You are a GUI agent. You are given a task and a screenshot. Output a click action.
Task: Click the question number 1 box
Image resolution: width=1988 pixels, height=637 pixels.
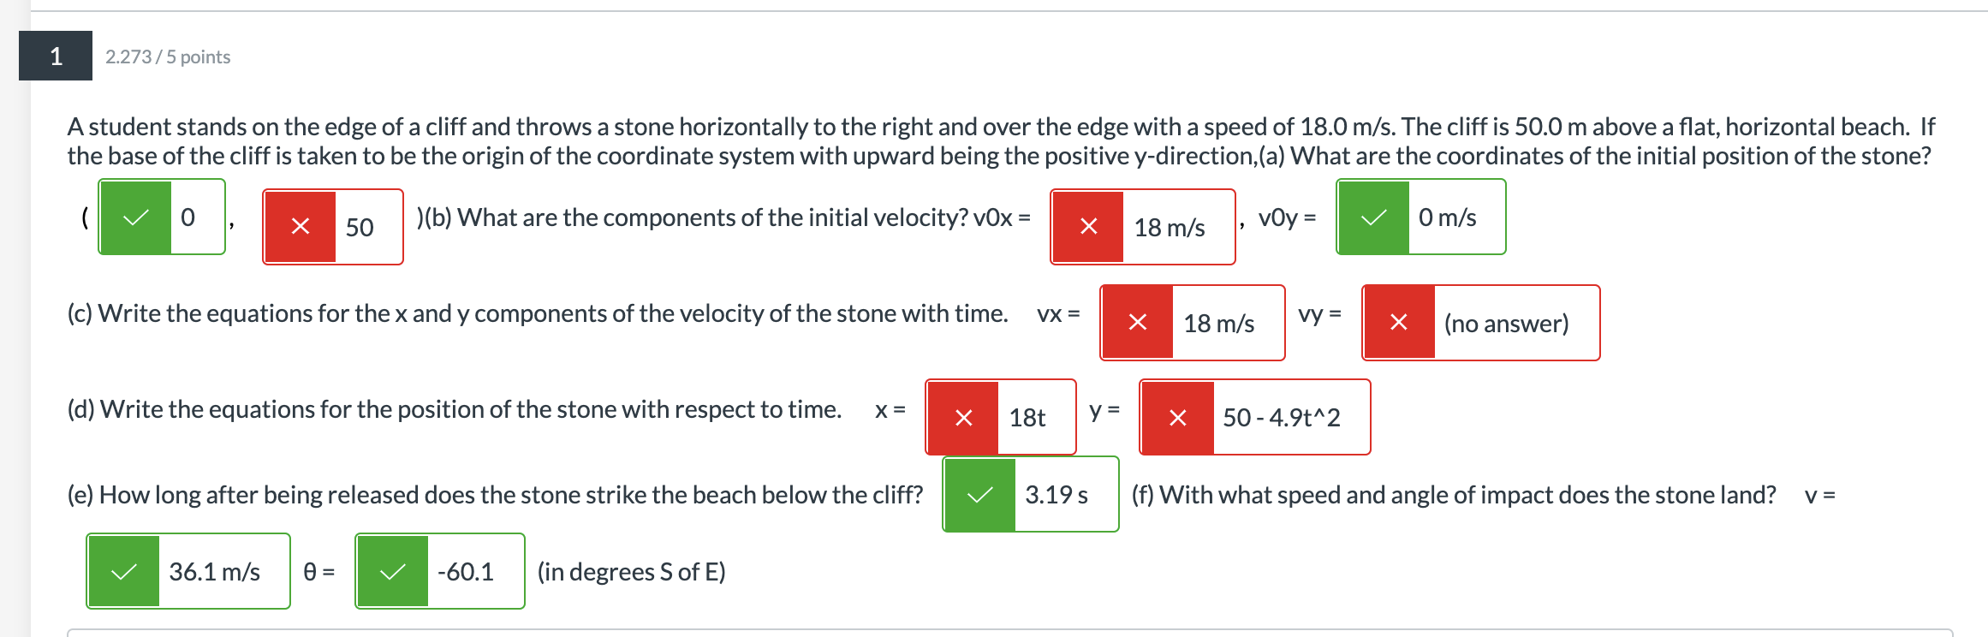54,58
